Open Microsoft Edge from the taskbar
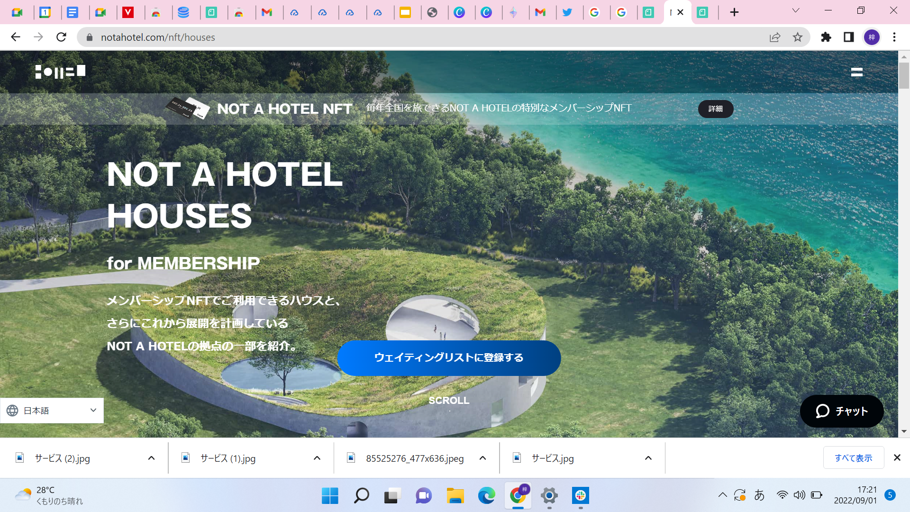Image resolution: width=910 pixels, height=512 pixels. (x=486, y=496)
